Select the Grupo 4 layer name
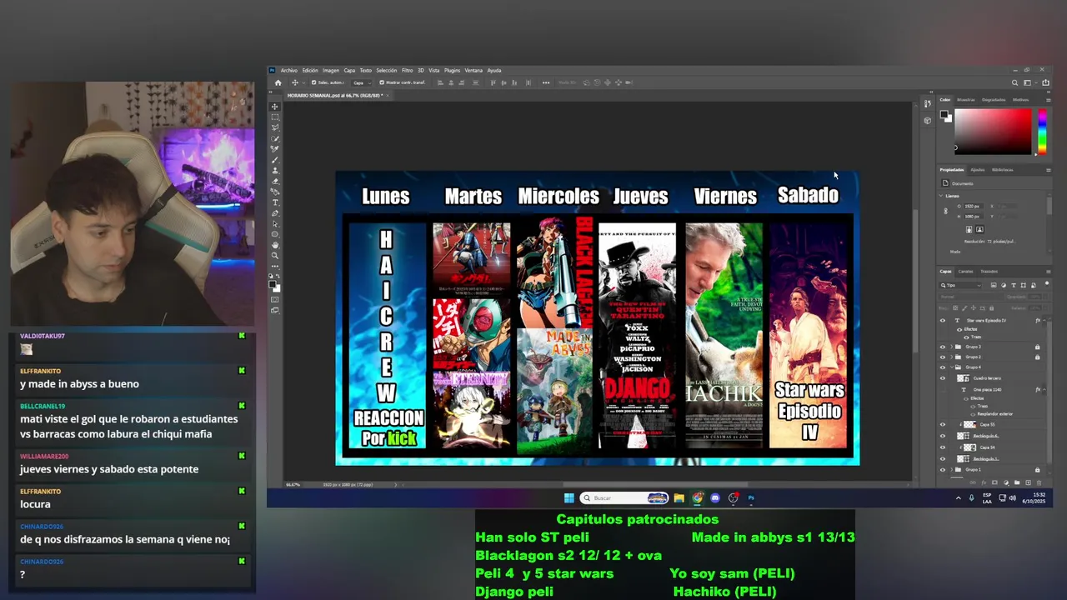1067x600 pixels. pyautogui.click(x=974, y=367)
